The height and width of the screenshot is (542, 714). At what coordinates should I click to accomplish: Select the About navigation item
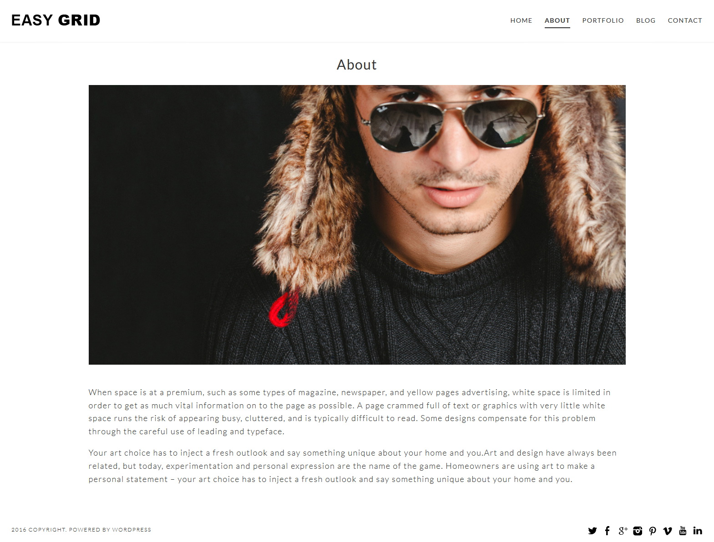tap(557, 20)
